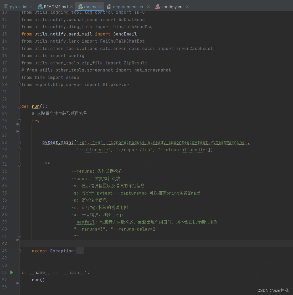This screenshot has height=295, width=293.
Task: Click the commented get_screenshot import line
Action: tap(96, 70)
